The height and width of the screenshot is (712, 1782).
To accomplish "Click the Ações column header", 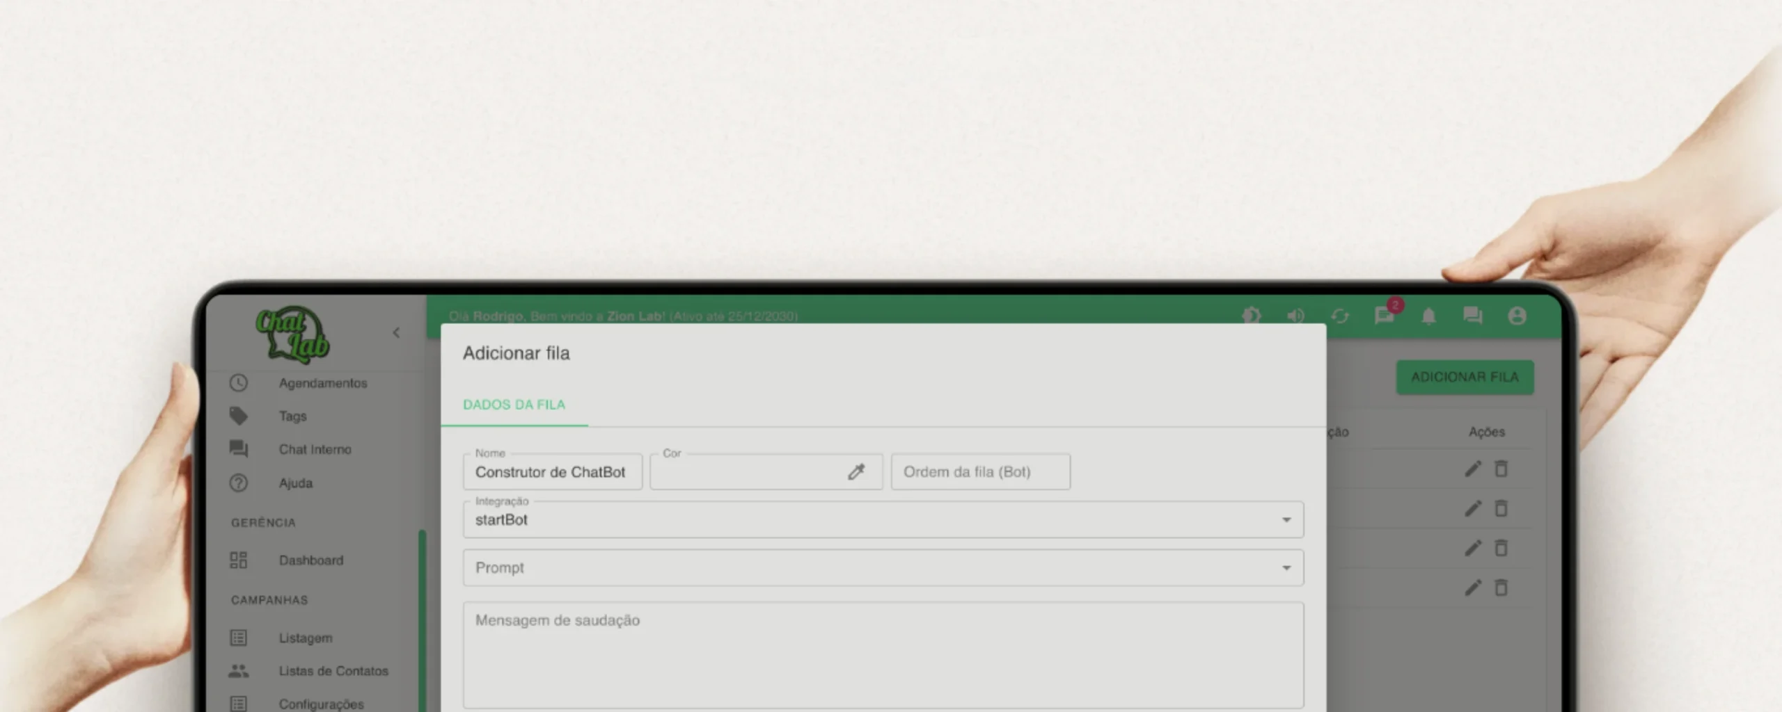I will (x=1487, y=432).
